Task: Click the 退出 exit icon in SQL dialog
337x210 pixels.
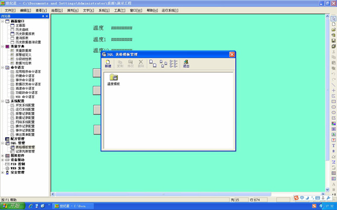Action: (x=186, y=64)
